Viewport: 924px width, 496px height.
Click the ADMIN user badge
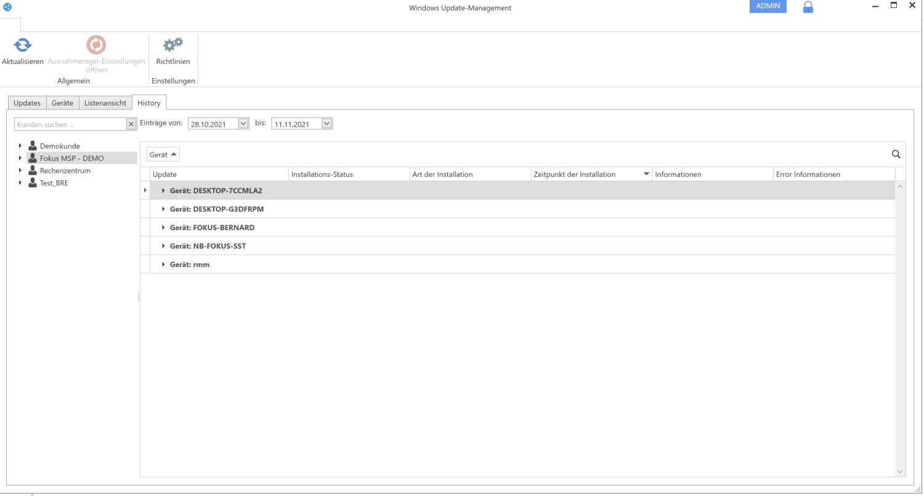point(768,6)
